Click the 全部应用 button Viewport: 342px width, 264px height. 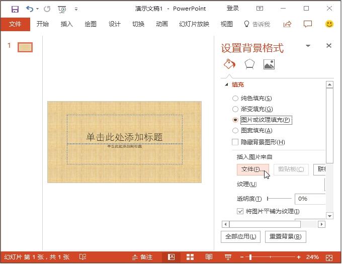point(240,237)
